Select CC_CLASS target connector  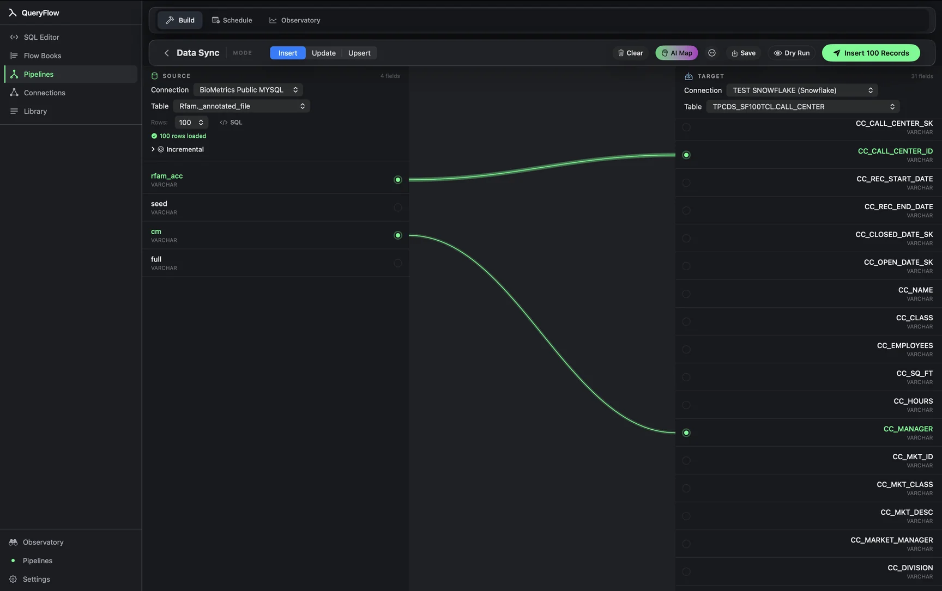tap(686, 322)
